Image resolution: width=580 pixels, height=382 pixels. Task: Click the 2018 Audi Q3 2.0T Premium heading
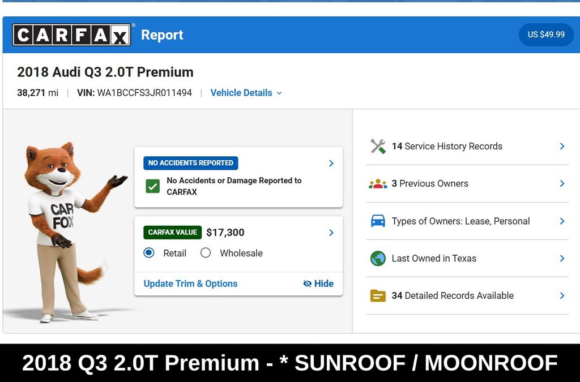coord(105,72)
